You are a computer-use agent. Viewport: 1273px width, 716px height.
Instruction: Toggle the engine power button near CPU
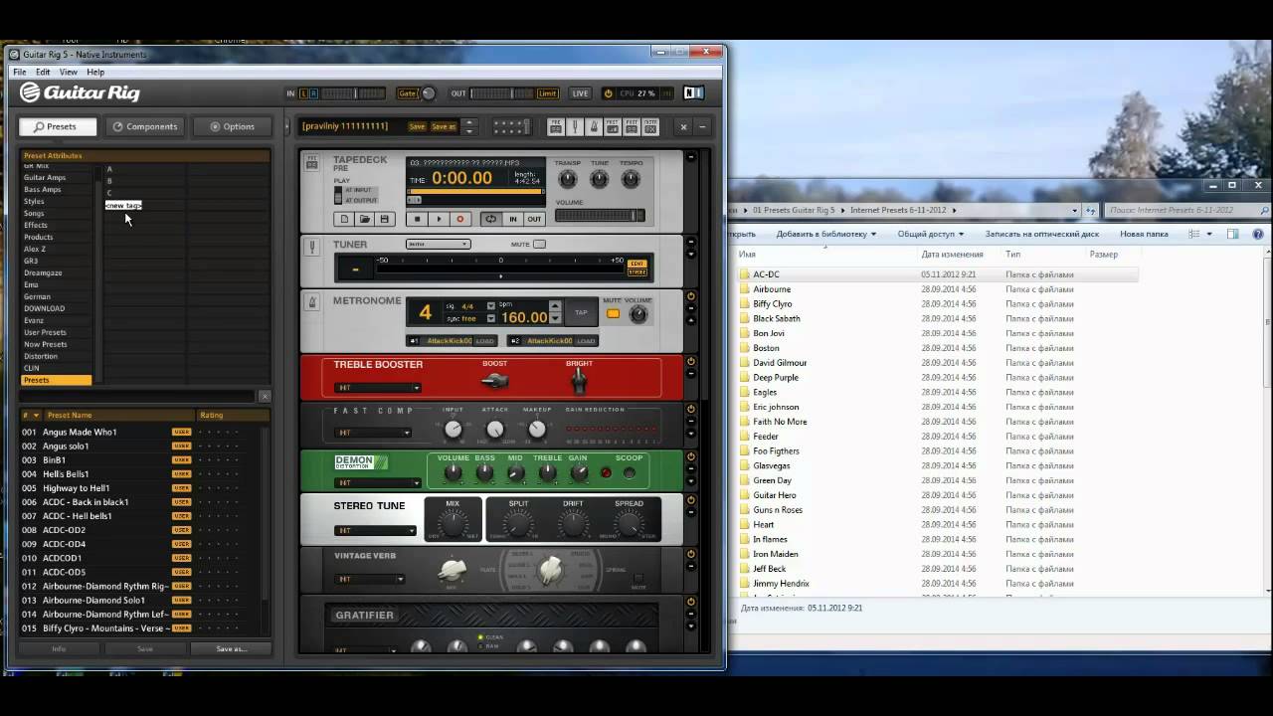coord(608,93)
